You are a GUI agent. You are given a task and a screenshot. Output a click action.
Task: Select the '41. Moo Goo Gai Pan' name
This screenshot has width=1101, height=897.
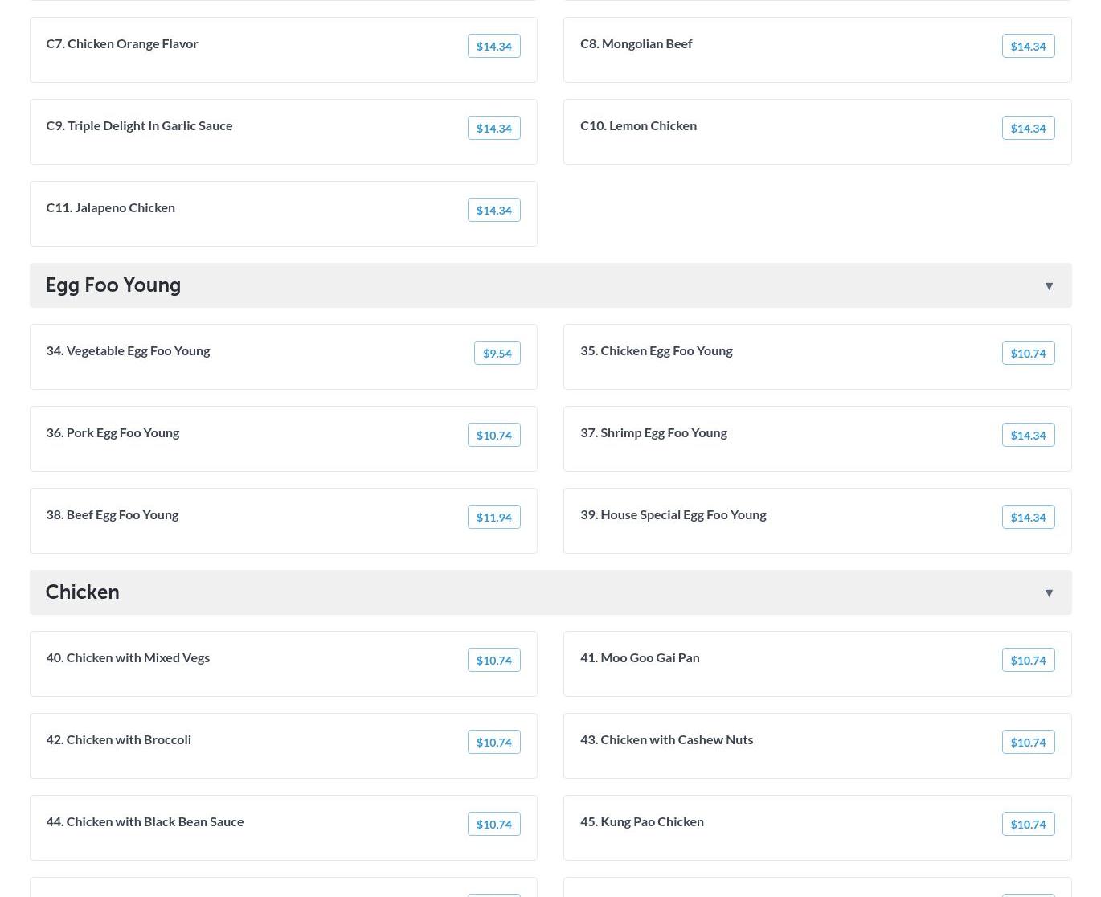point(640,657)
